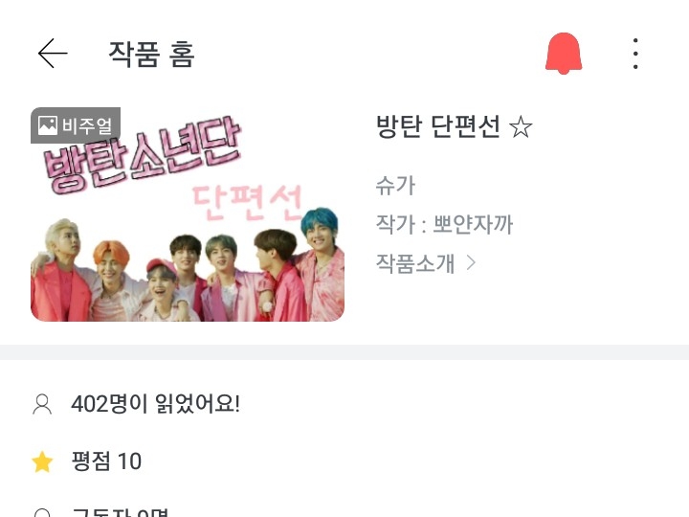Open the three-dot overflow menu

pyautogui.click(x=635, y=54)
